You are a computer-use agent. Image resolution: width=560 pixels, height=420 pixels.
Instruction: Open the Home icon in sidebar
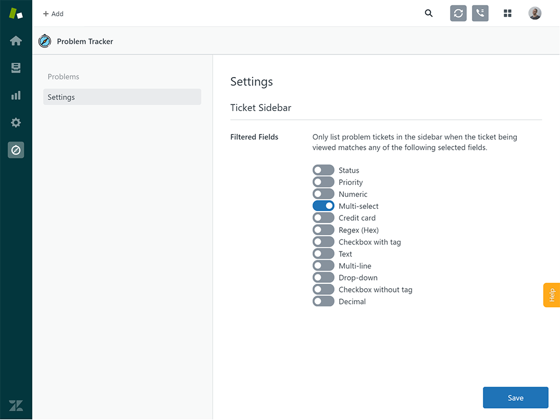(16, 41)
